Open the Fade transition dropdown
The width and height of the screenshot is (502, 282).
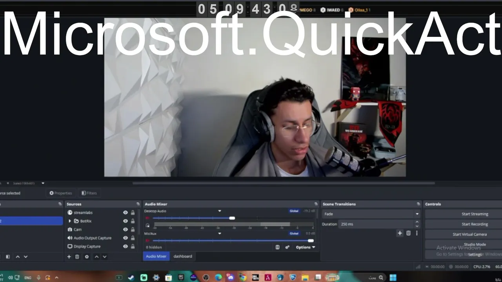tap(371, 214)
